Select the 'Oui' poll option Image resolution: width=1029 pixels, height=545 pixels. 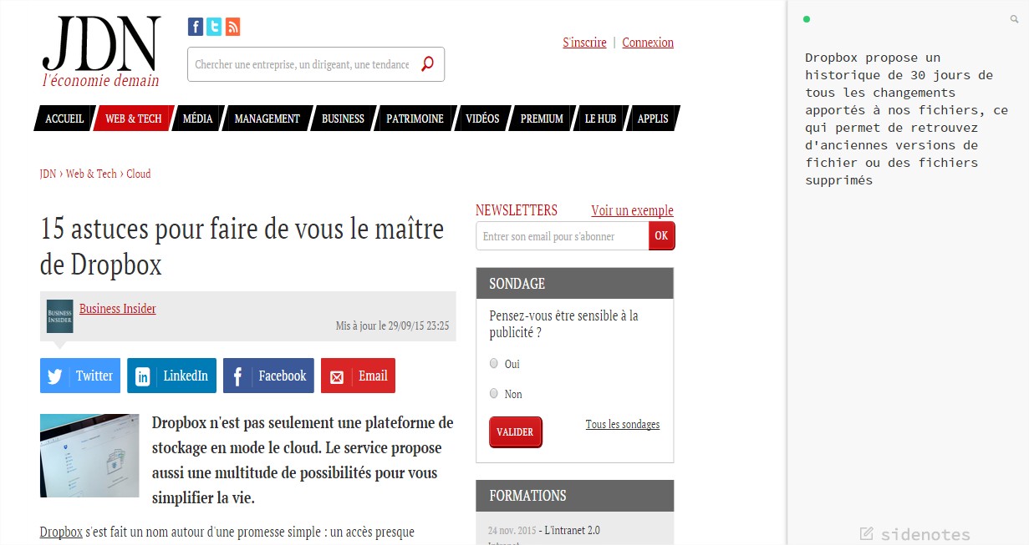click(x=494, y=364)
